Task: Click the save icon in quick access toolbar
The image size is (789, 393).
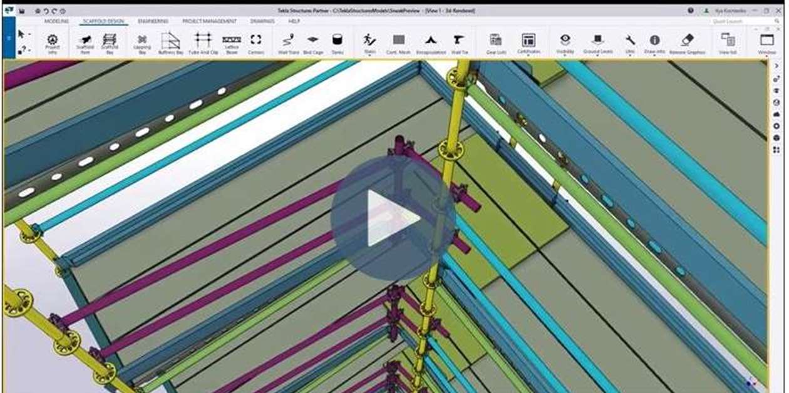Action: tap(22, 11)
